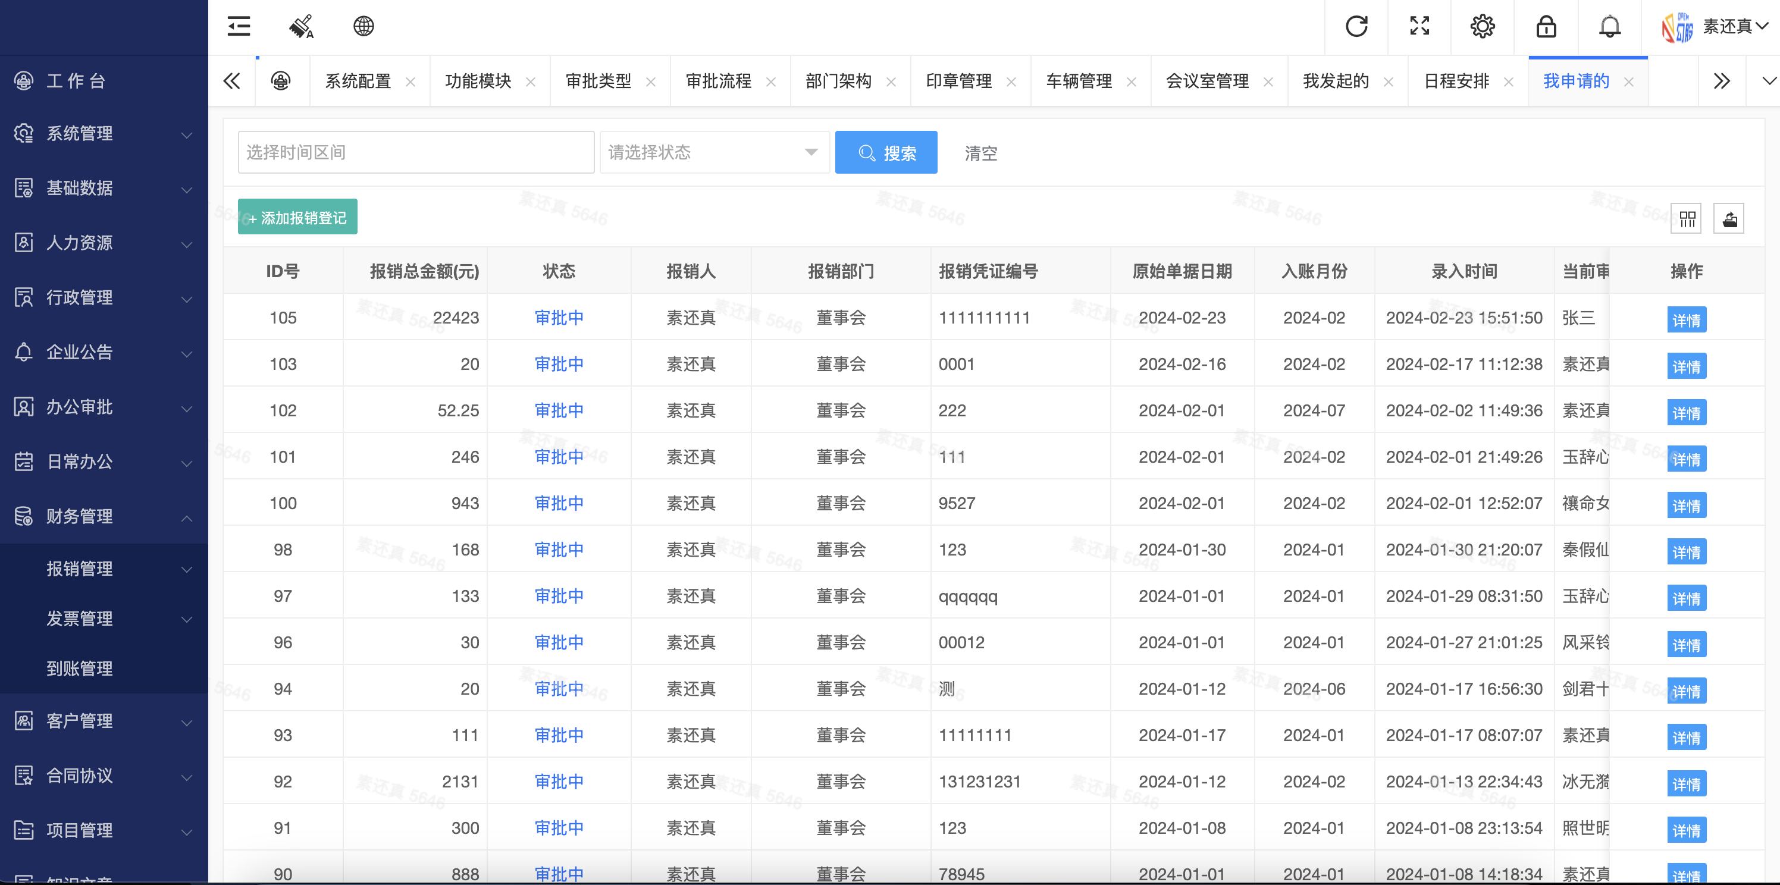Image resolution: width=1780 pixels, height=885 pixels.
Task: Click the 工作台 sidebar icon
Action: (x=23, y=81)
